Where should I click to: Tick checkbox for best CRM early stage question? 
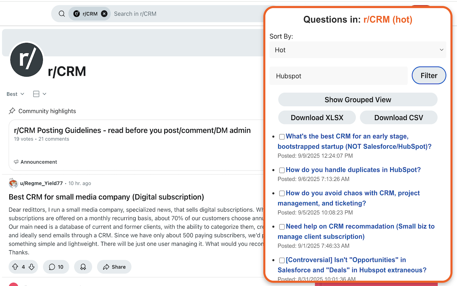click(282, 137)
